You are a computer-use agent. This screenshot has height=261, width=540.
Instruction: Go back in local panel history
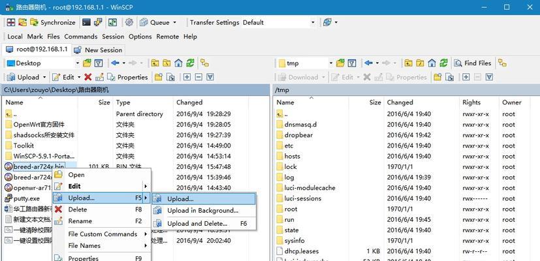(115, 63)
